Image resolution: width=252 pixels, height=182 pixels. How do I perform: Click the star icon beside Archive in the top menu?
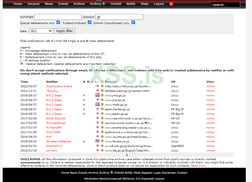[x=104, y=3]
